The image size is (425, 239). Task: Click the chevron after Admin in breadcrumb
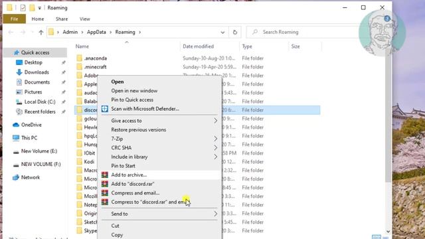(82, 33)
